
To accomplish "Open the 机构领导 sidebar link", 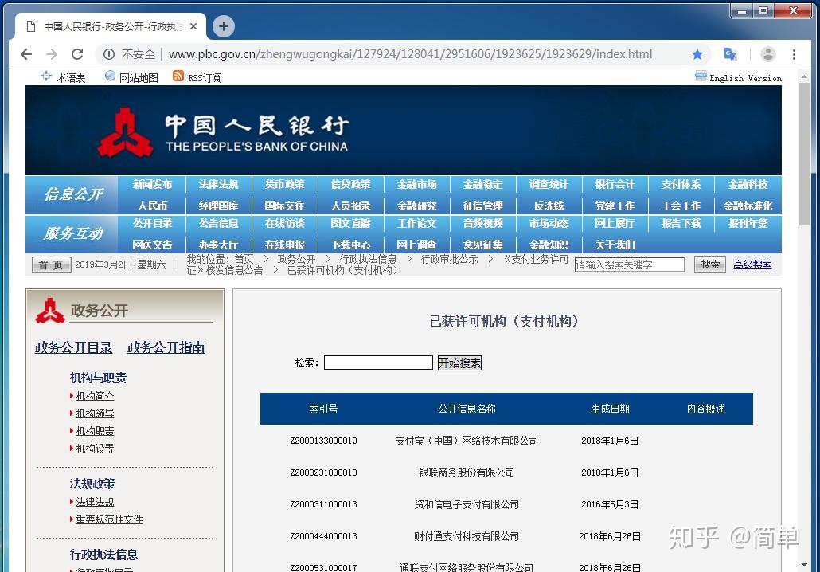I will (x=95, y=413).
